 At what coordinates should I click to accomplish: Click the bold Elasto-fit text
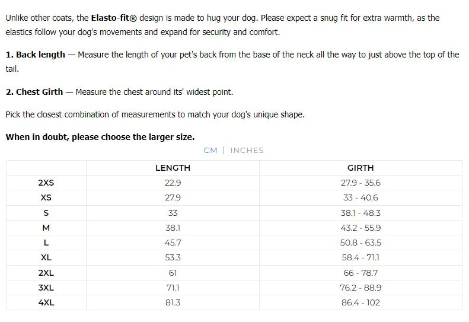(x=113, y=18)
